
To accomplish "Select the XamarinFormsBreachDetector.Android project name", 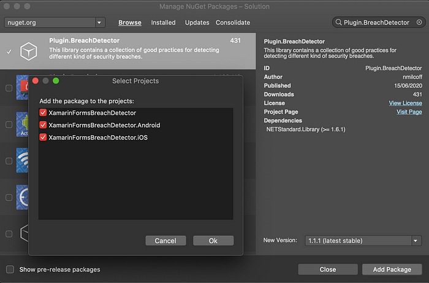I will (104, 125).
